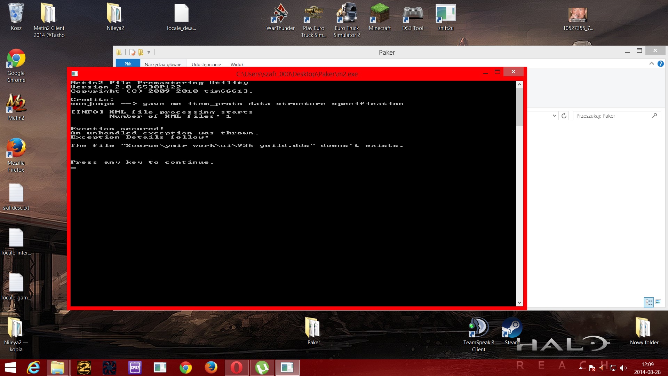Open the Paker desktop folder
Viewport: 668px width, 376px height.
[313, 331]
